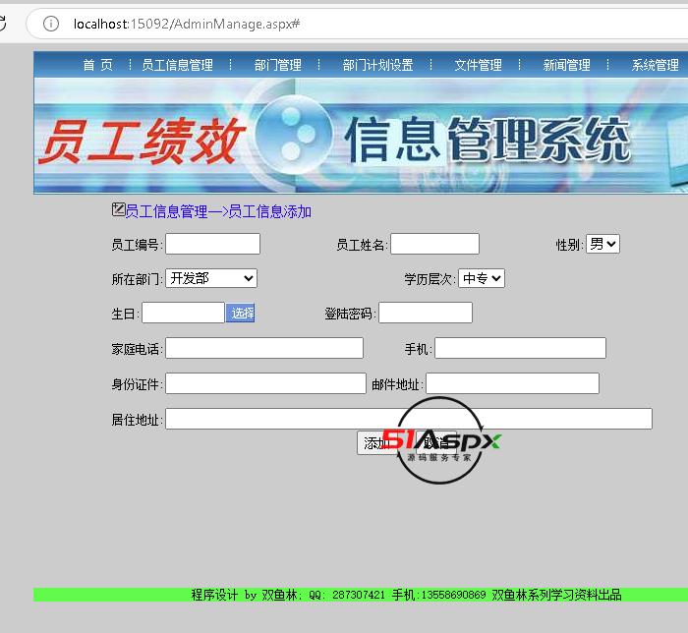Click the site info icon in address bar
This screenshot has width=688, height=633.
point(51,24)
